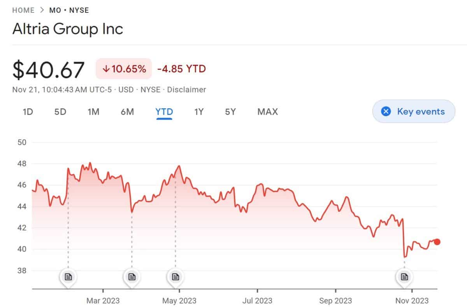Click the breadcrumb chevron after HOME

click(x=42, y=10)
